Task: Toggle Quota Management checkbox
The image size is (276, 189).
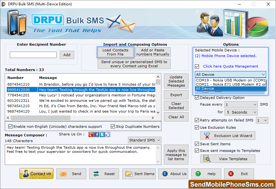Action: (197, 67)
